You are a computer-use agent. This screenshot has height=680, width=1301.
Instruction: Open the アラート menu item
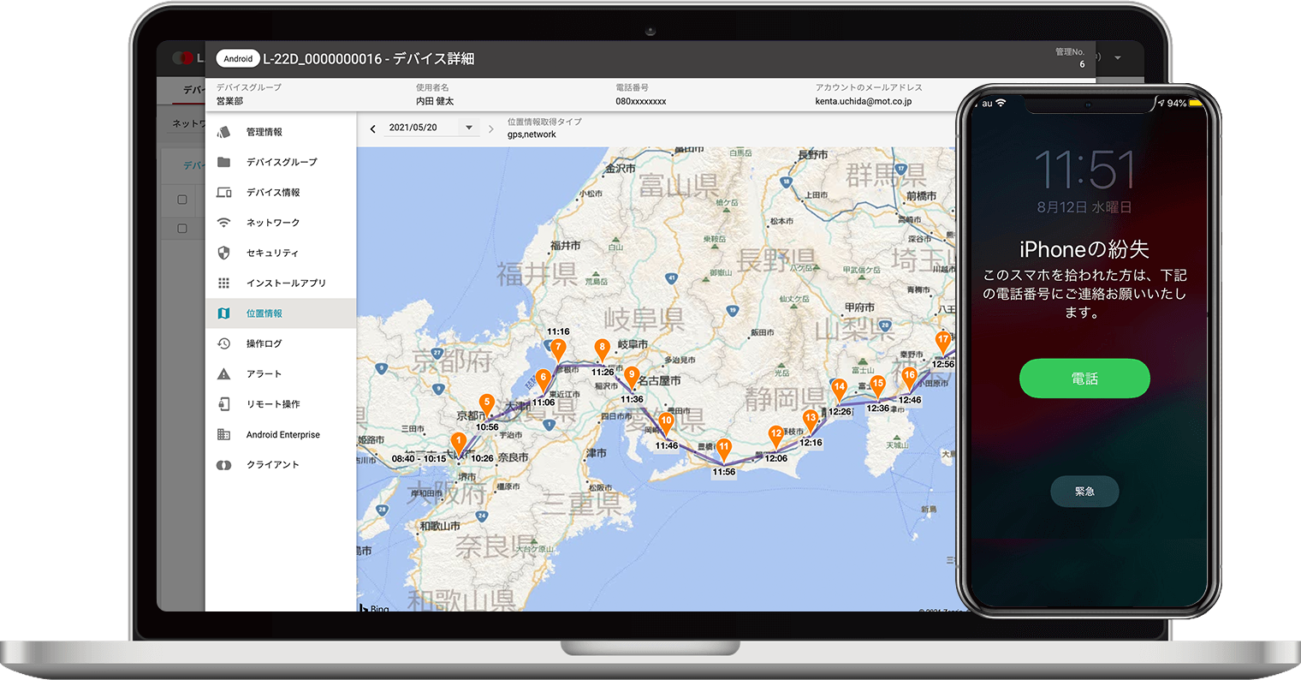click(x=281, y=374)
